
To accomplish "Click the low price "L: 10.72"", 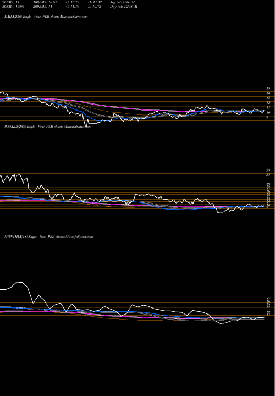I will click(x=95, y=7).
